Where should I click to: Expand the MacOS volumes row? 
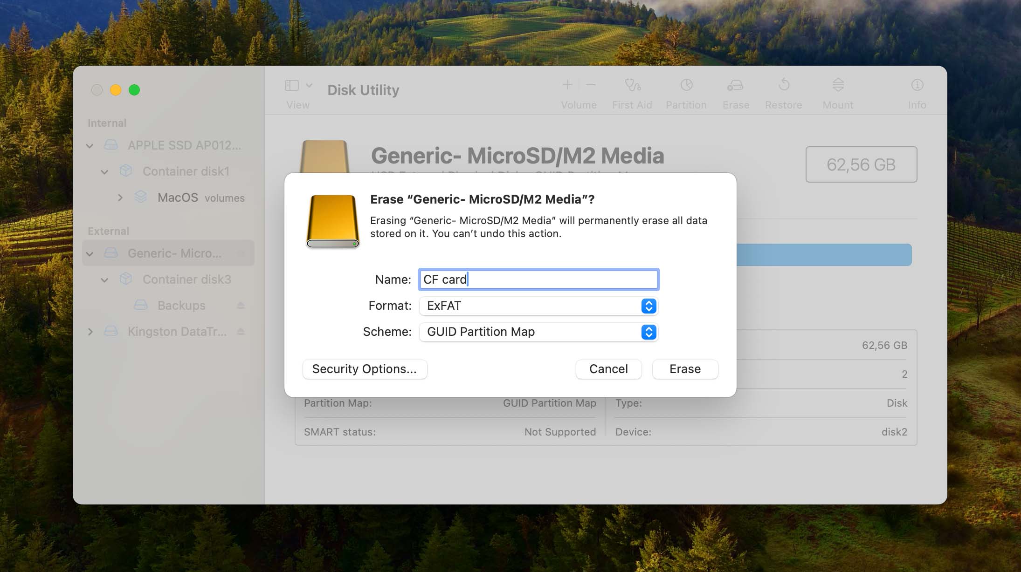pos(120,197)
